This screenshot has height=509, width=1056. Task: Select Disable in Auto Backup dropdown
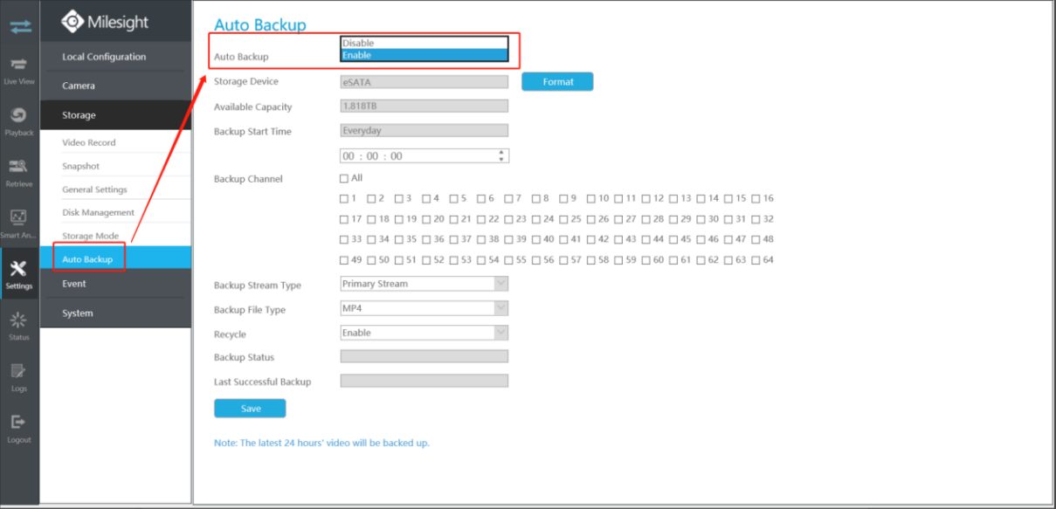point(424,43)
